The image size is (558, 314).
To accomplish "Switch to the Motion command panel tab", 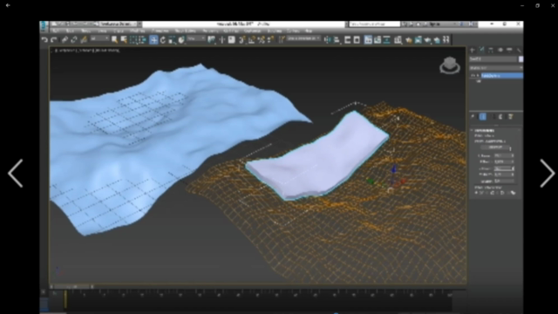I will tap(500, 50).
